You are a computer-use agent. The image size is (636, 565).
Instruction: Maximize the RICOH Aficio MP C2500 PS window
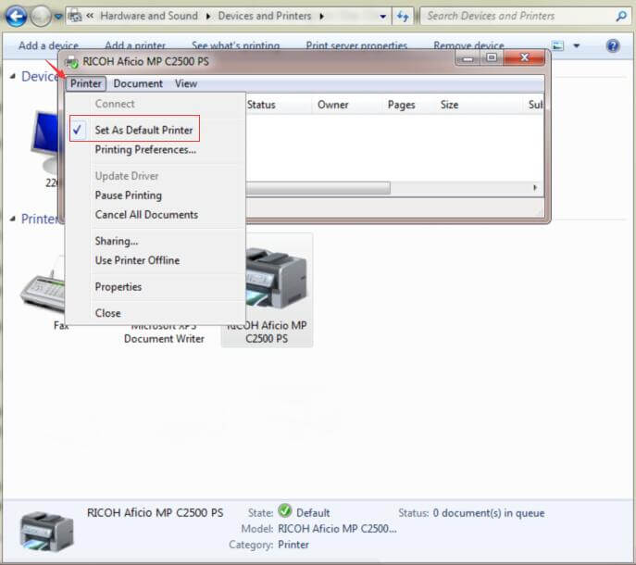pos(492,58)
